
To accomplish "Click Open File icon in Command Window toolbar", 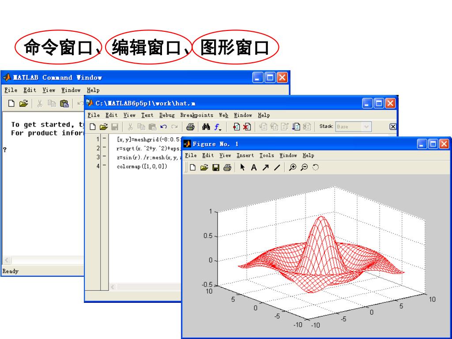I will point(23,103).
